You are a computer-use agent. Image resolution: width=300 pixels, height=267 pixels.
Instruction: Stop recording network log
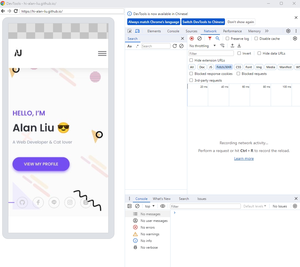192,38
